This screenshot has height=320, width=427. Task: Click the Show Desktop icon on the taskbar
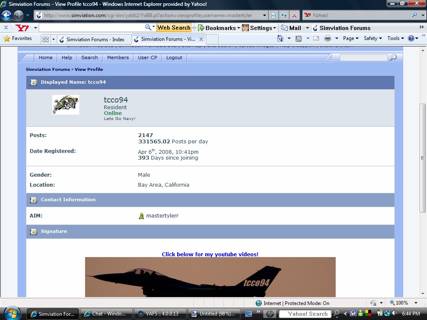(249, 314)
